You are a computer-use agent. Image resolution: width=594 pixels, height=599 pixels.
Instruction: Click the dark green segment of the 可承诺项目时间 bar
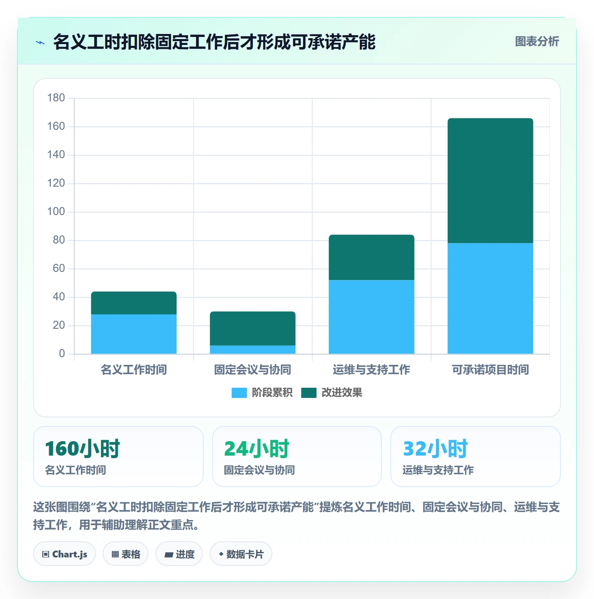pos(490,181)
